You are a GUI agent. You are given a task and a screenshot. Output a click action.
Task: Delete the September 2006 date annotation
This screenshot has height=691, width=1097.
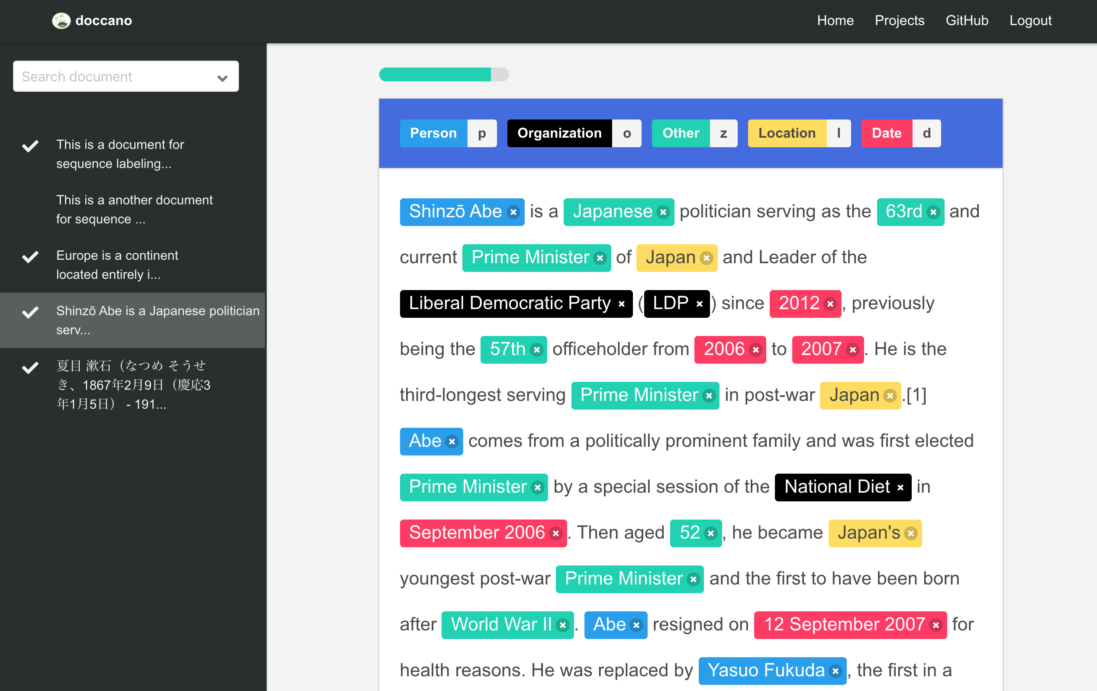[x=555, y=534]
